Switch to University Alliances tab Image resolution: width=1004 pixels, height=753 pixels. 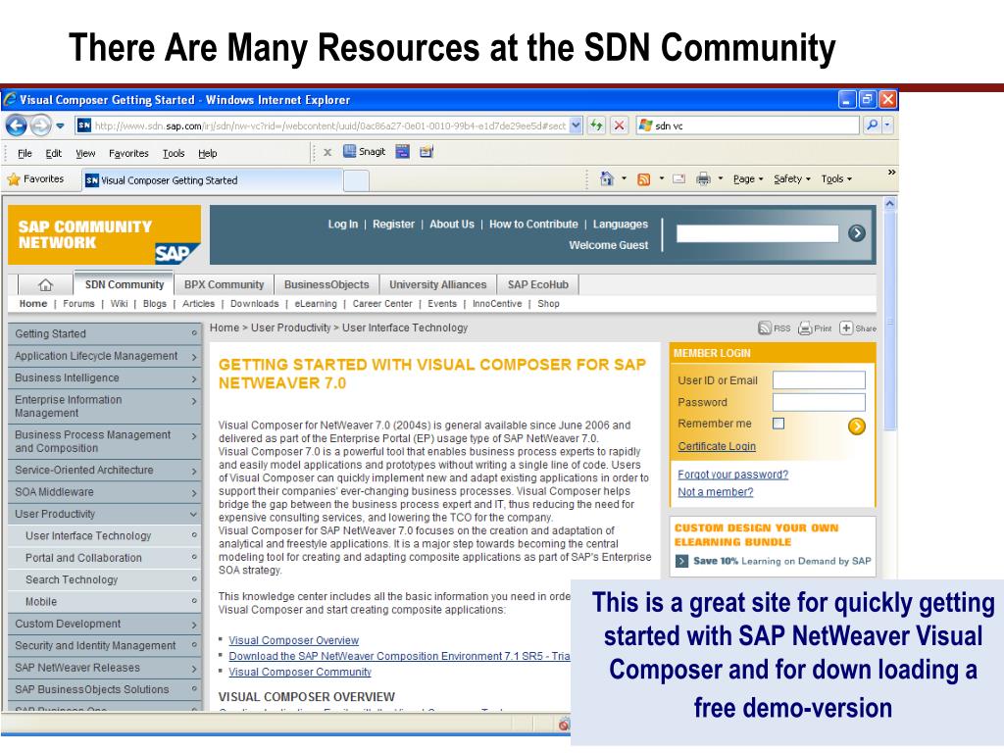[x=438, y=285]
